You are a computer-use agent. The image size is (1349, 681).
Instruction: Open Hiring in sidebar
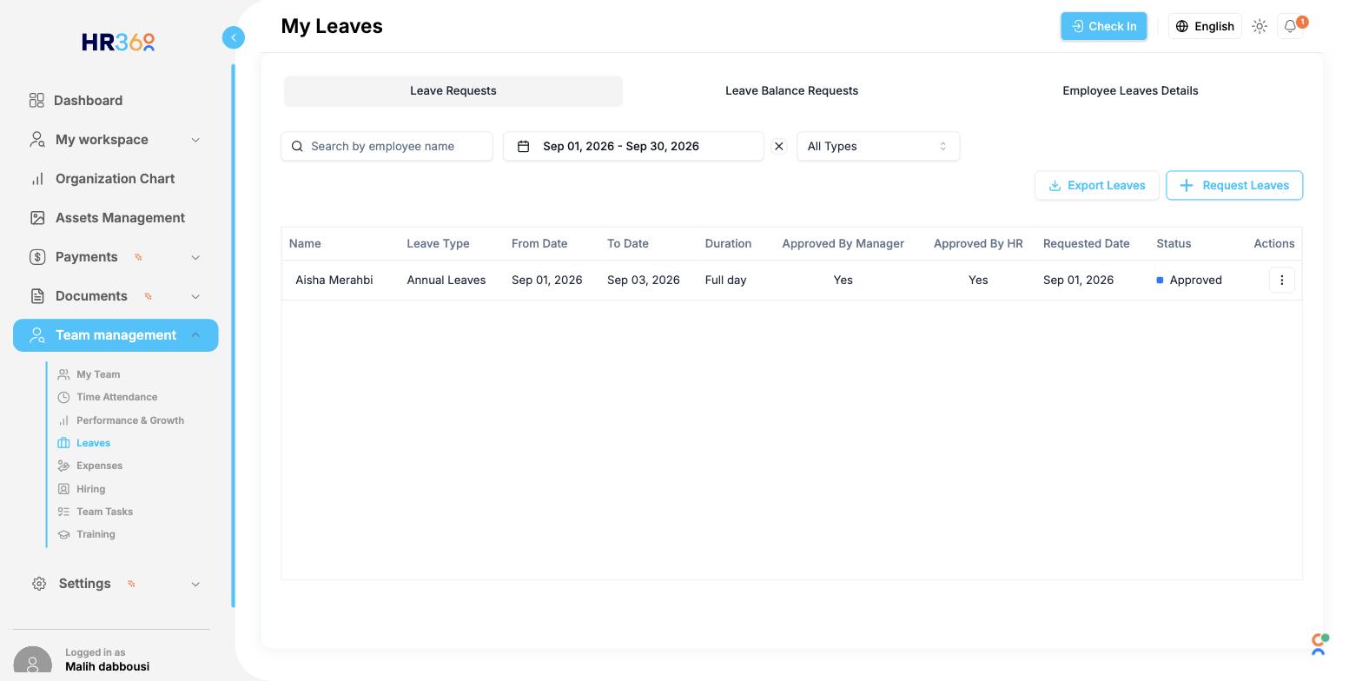coord(90,489)
